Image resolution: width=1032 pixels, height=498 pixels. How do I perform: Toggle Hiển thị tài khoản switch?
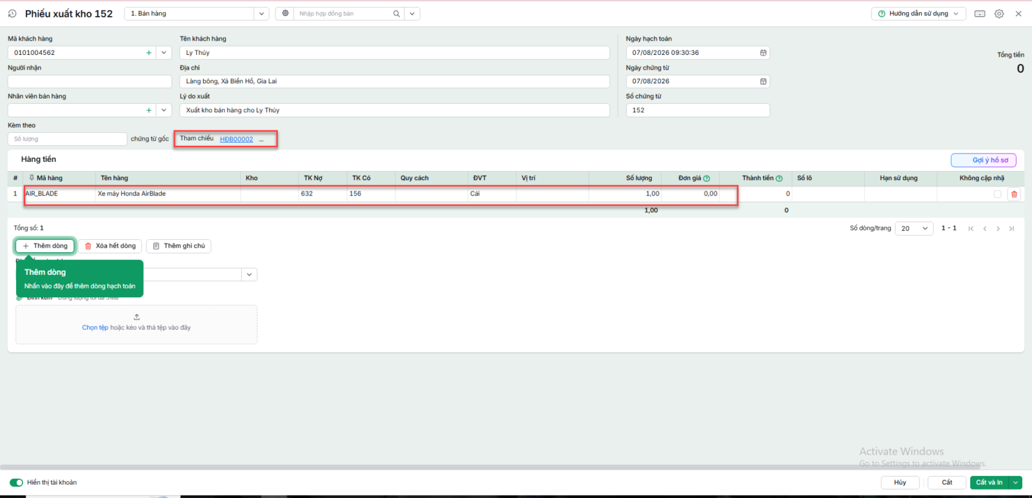16,483
